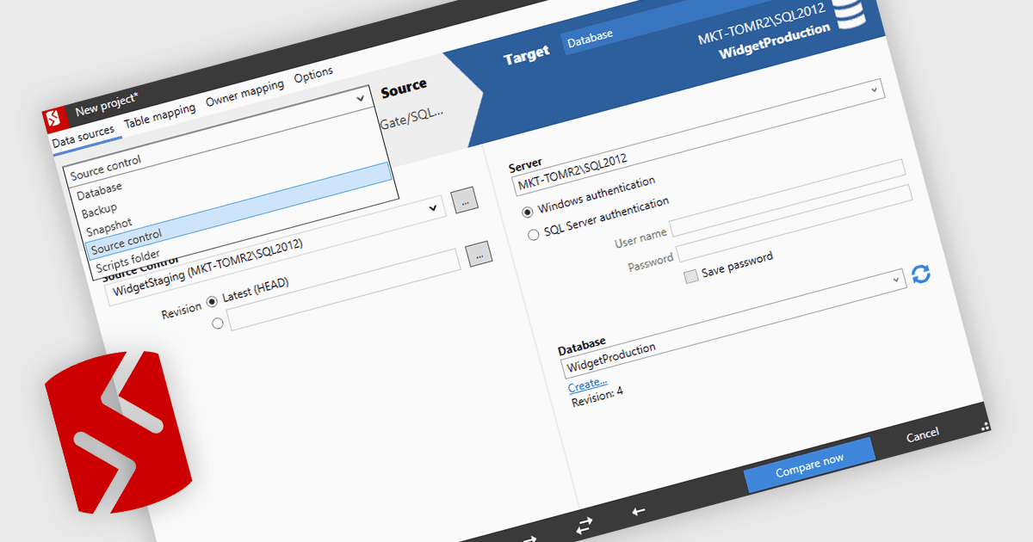The height and width of the screenshot is (542, 1033).
Task: Click the Target heading label
Action: coord(527,55)
